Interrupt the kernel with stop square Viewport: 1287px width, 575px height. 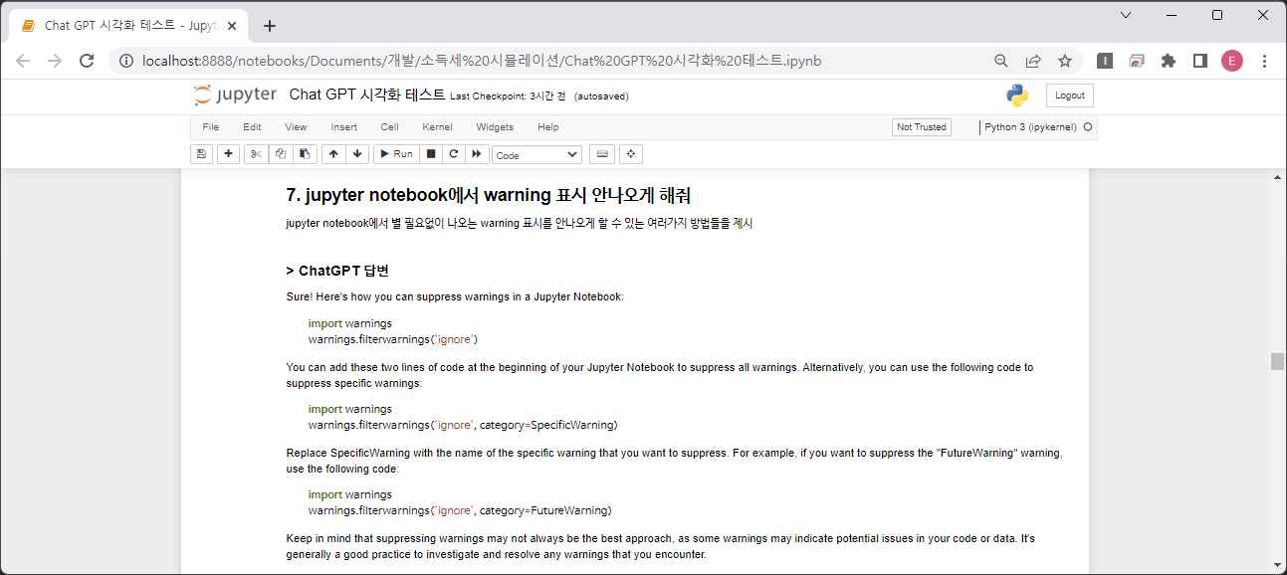(431, 154)
